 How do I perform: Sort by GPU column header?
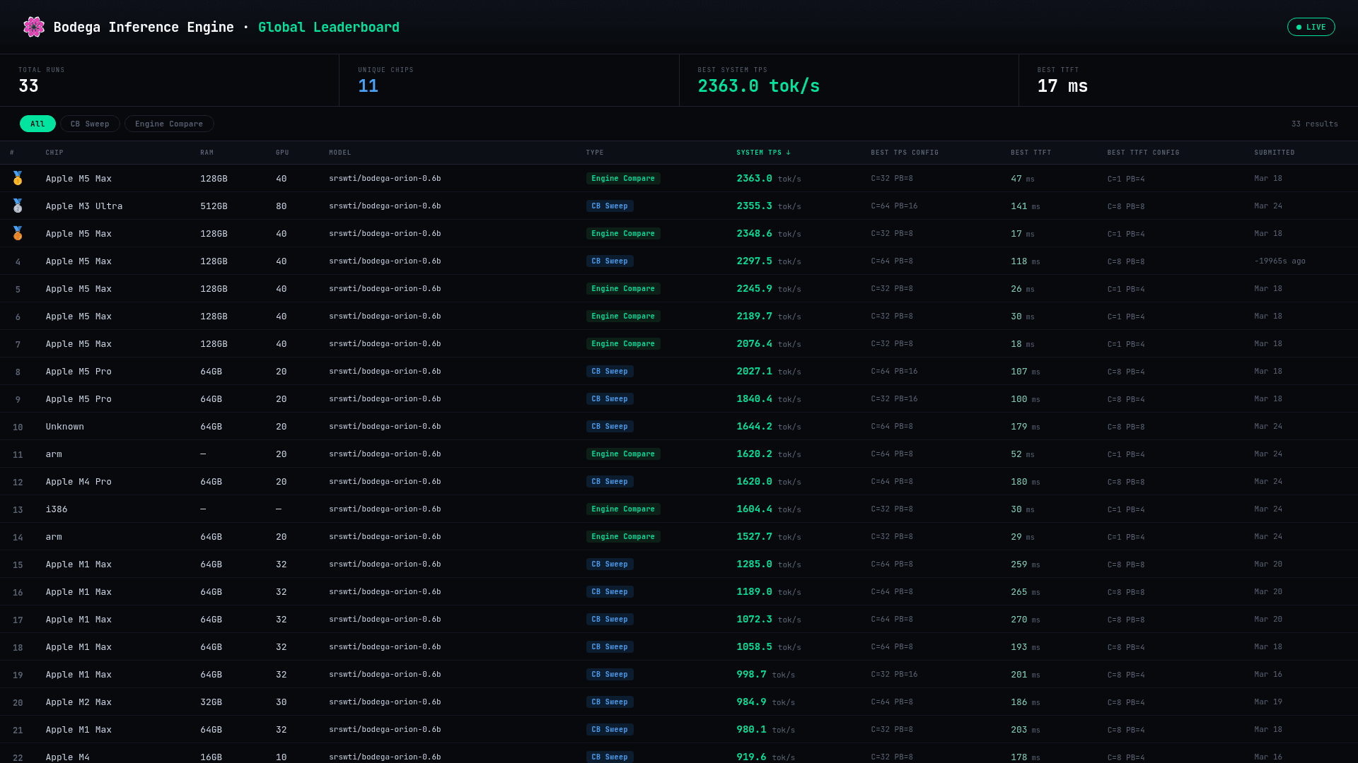pos(282,153)
